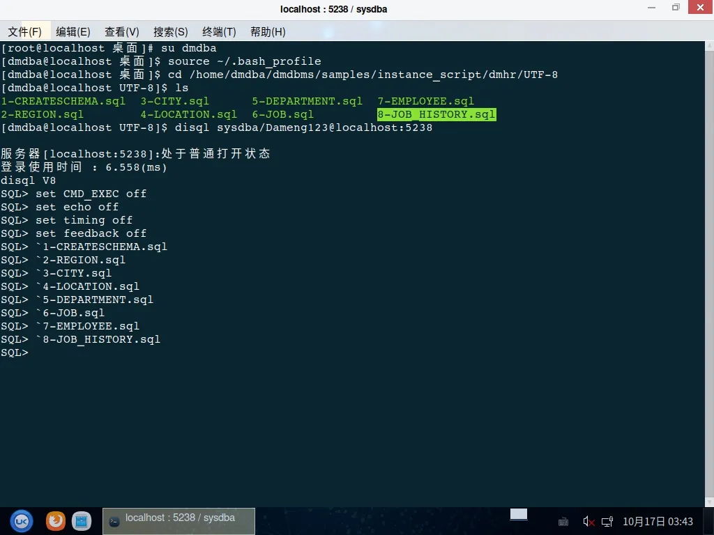Minimize the terminal window
This screenshot has width=714, height=535.
[x=651, y=8]
